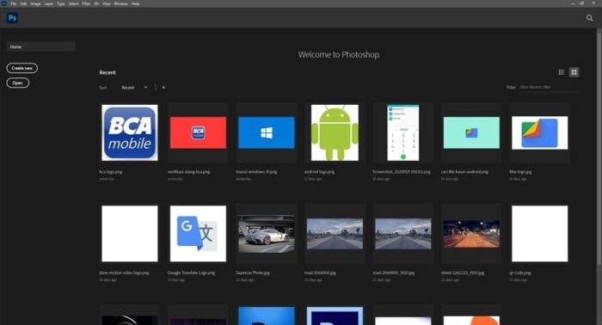Click the Photoshop Ps home logo
The height and width of the screenshot is (325, 602).
[12, 18]
